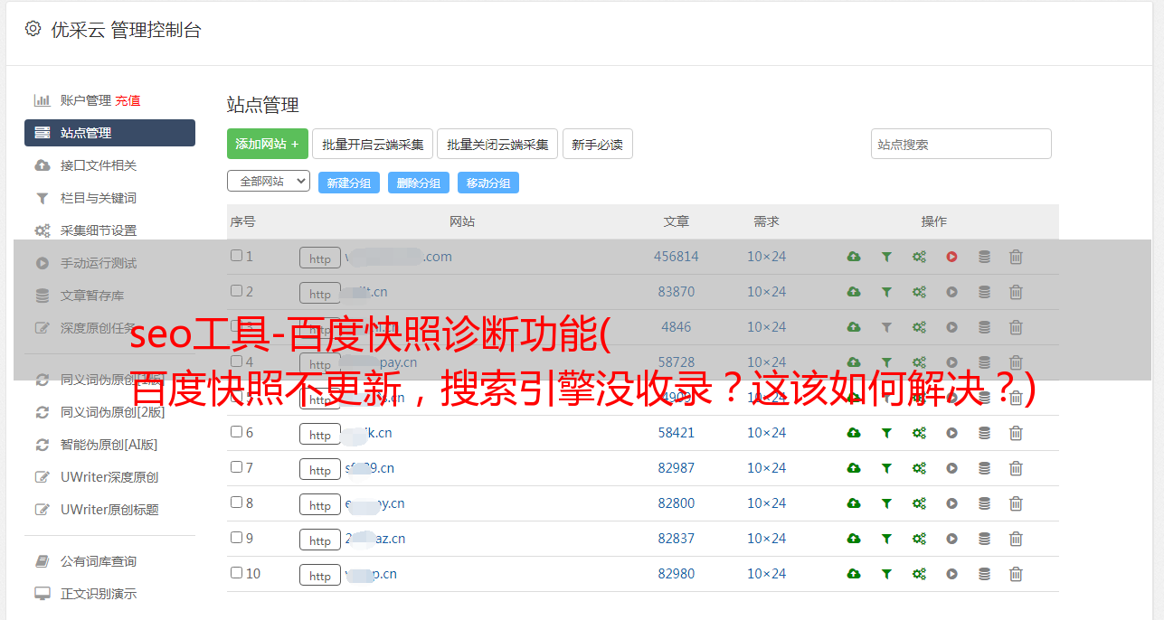Open 正文识别演示
Viewport: 1164px width, 620px height.
click(99, 594)
